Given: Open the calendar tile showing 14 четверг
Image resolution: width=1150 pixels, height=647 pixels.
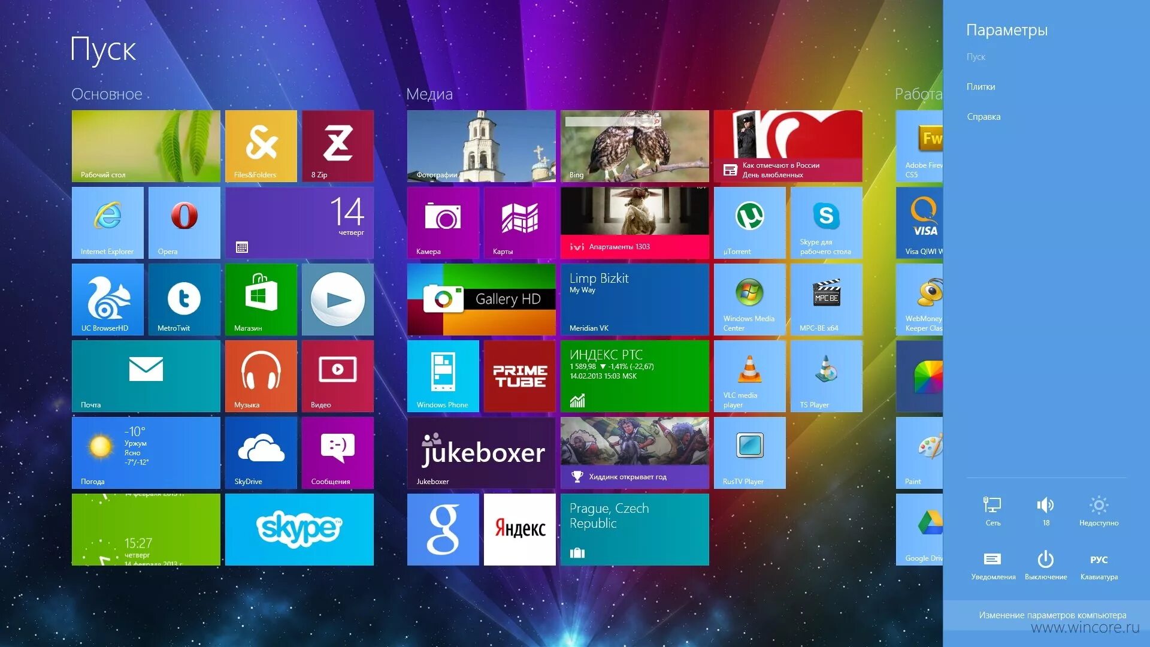Looking at the screenshot, I should click(299, 223).
